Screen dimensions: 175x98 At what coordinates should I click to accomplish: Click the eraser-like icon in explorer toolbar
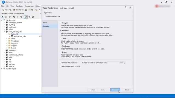click(x=10, y=17)
